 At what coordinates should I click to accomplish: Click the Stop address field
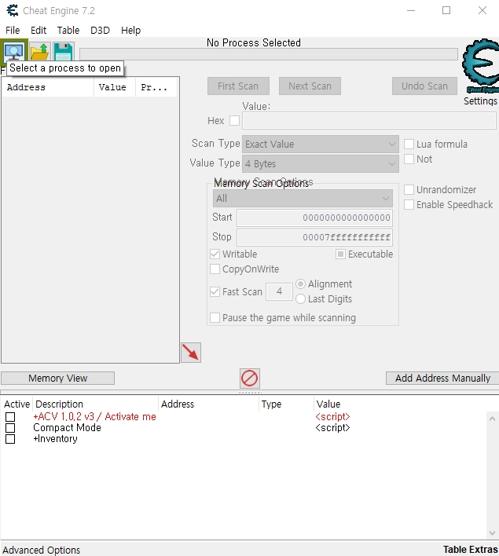click(x=315, y=237)
